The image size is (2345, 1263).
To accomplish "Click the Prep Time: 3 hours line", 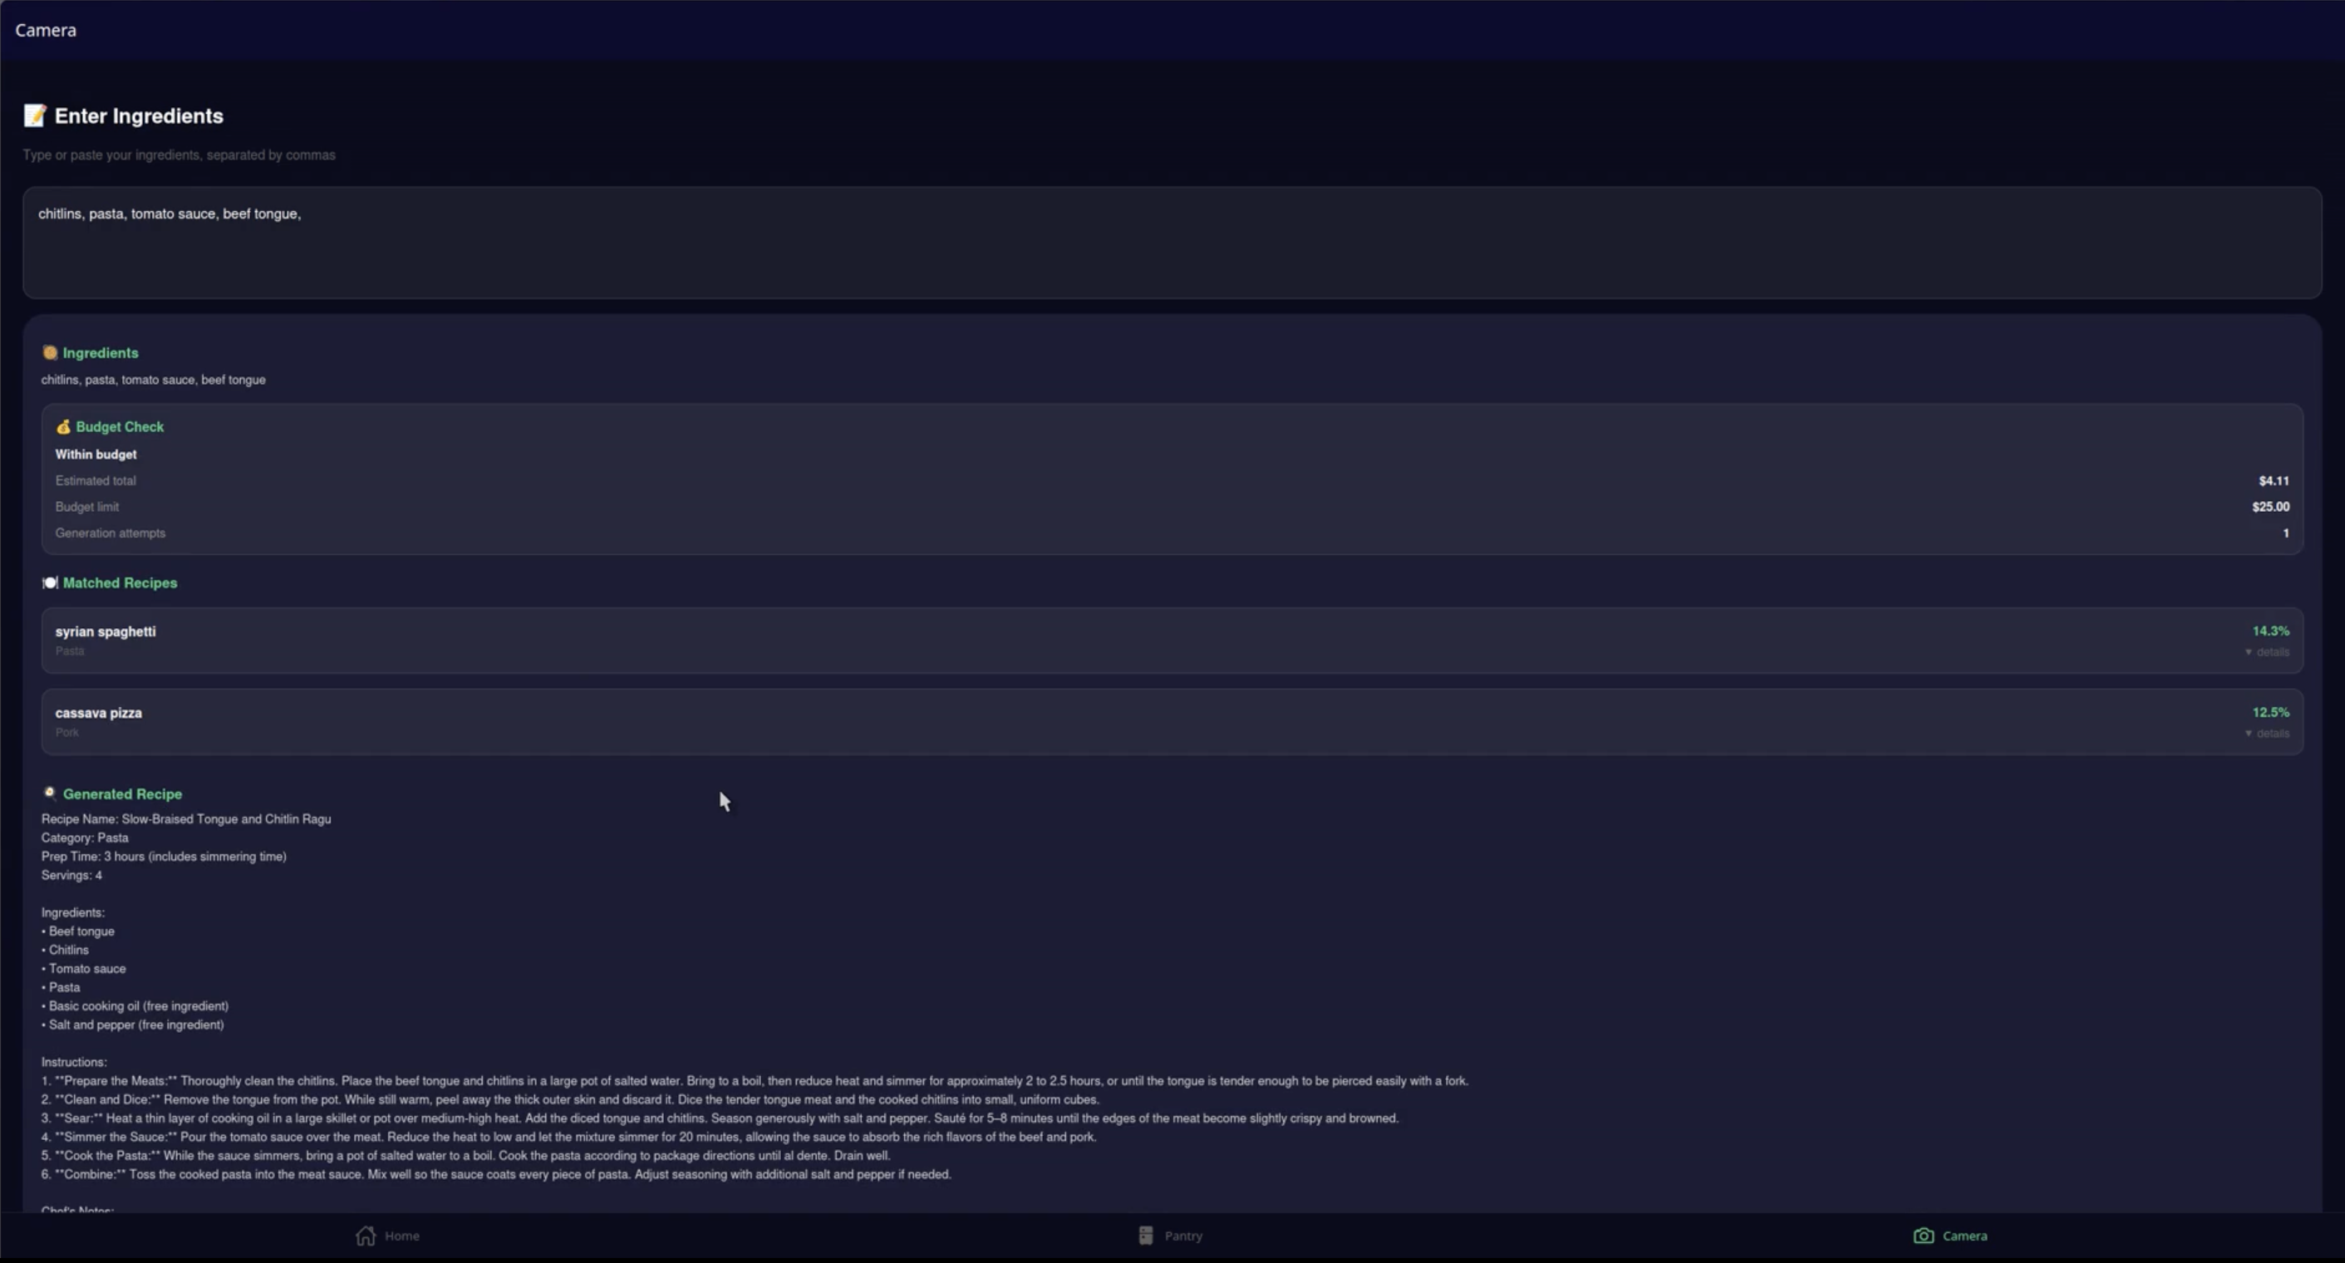I will click(x=164, y=856).
